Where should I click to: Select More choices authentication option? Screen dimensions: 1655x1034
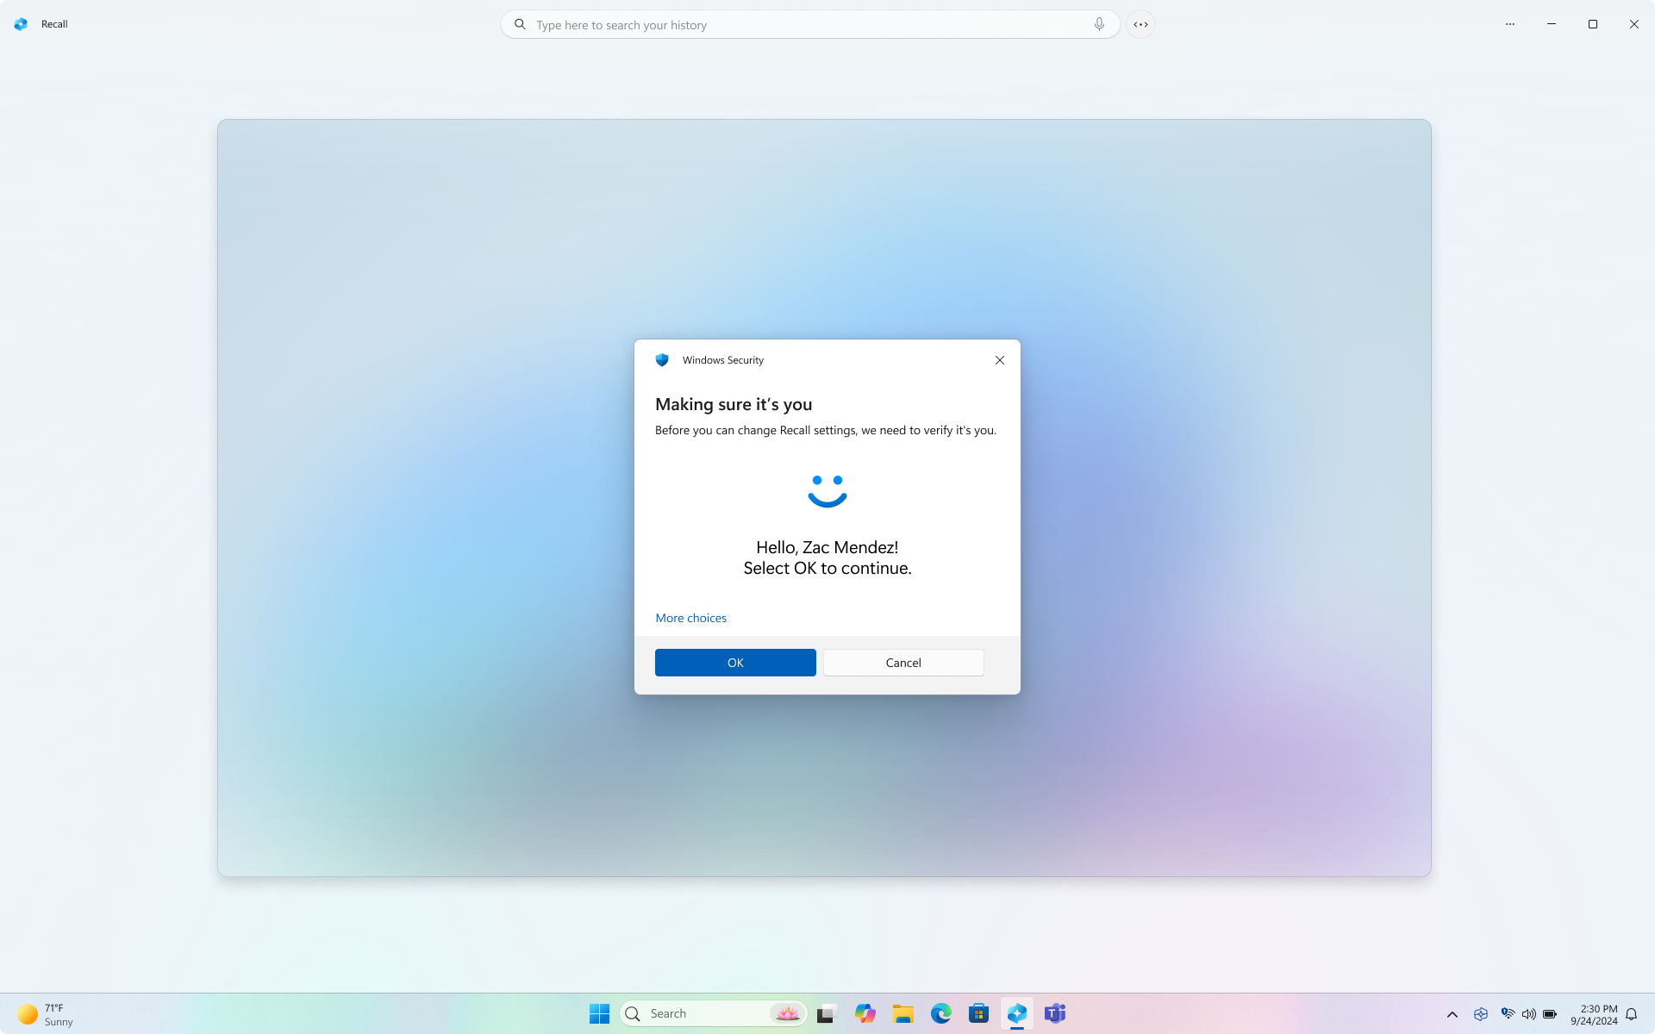[691, 617]
